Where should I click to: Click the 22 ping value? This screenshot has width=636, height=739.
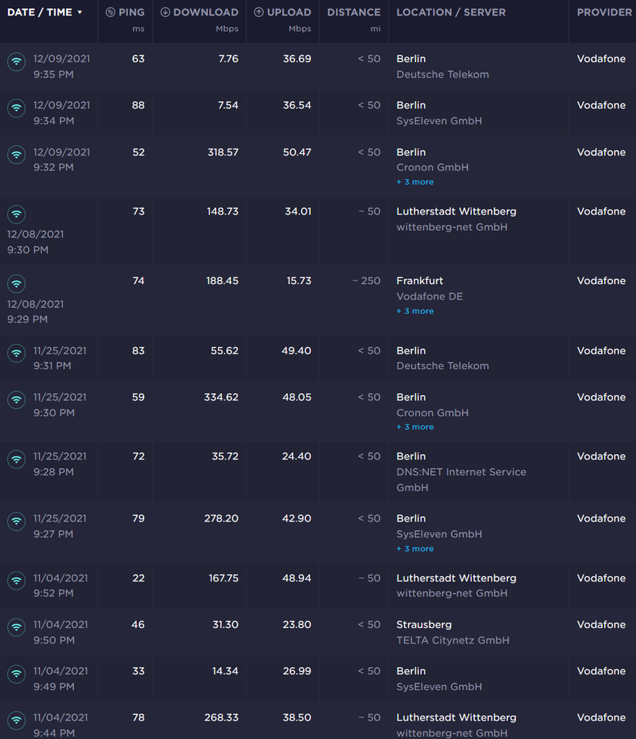pyautogui.click(x=138, y=578)
